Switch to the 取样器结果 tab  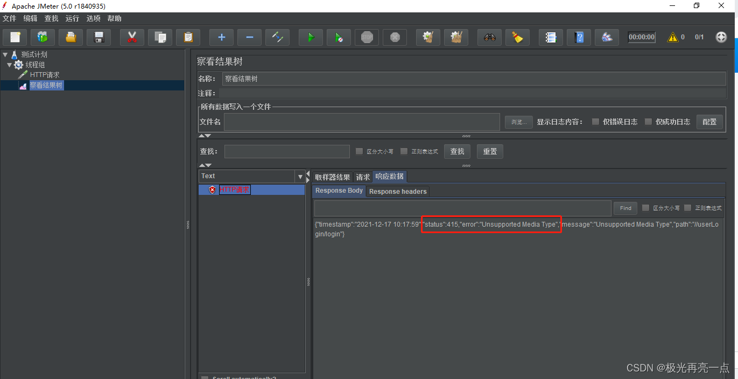pyautogui.click(x=333, y=177)
